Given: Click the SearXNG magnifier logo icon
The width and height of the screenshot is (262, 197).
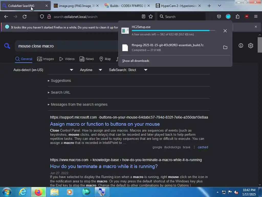Looking at the screenshot, I should point(7,46).
